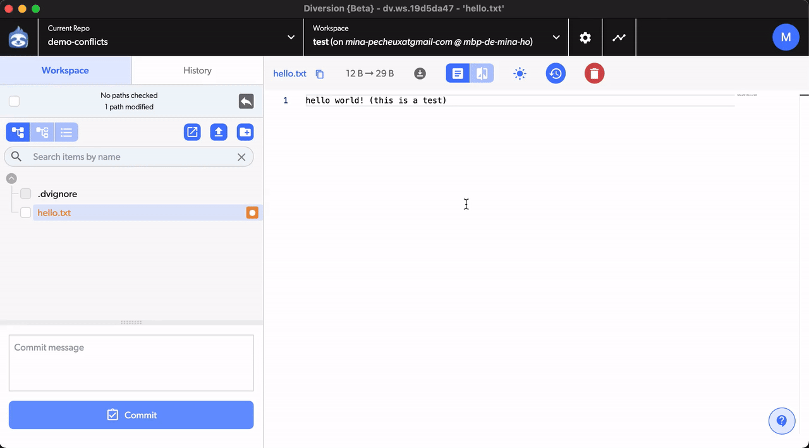
Task: Collapse the root tree node
Action: 11,179
